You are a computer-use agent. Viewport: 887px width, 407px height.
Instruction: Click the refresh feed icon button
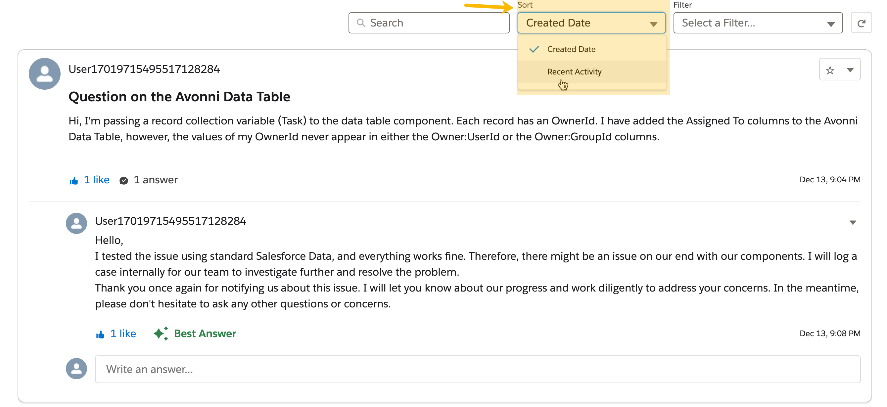pyautogui.click(x=861, y=23)
